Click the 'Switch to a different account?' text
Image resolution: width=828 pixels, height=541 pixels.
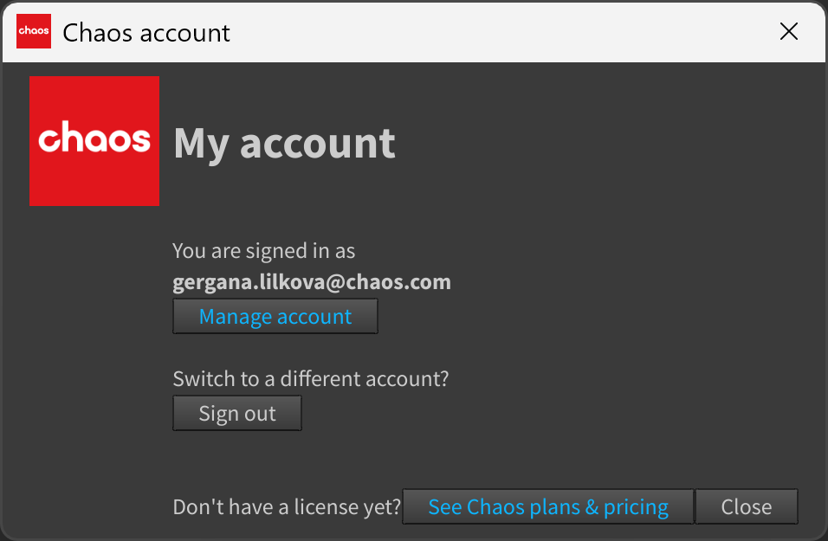[x=310, y=378]
